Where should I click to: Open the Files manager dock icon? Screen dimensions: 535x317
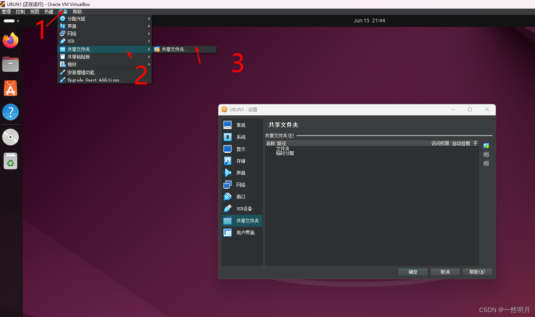tap(10, 64)
